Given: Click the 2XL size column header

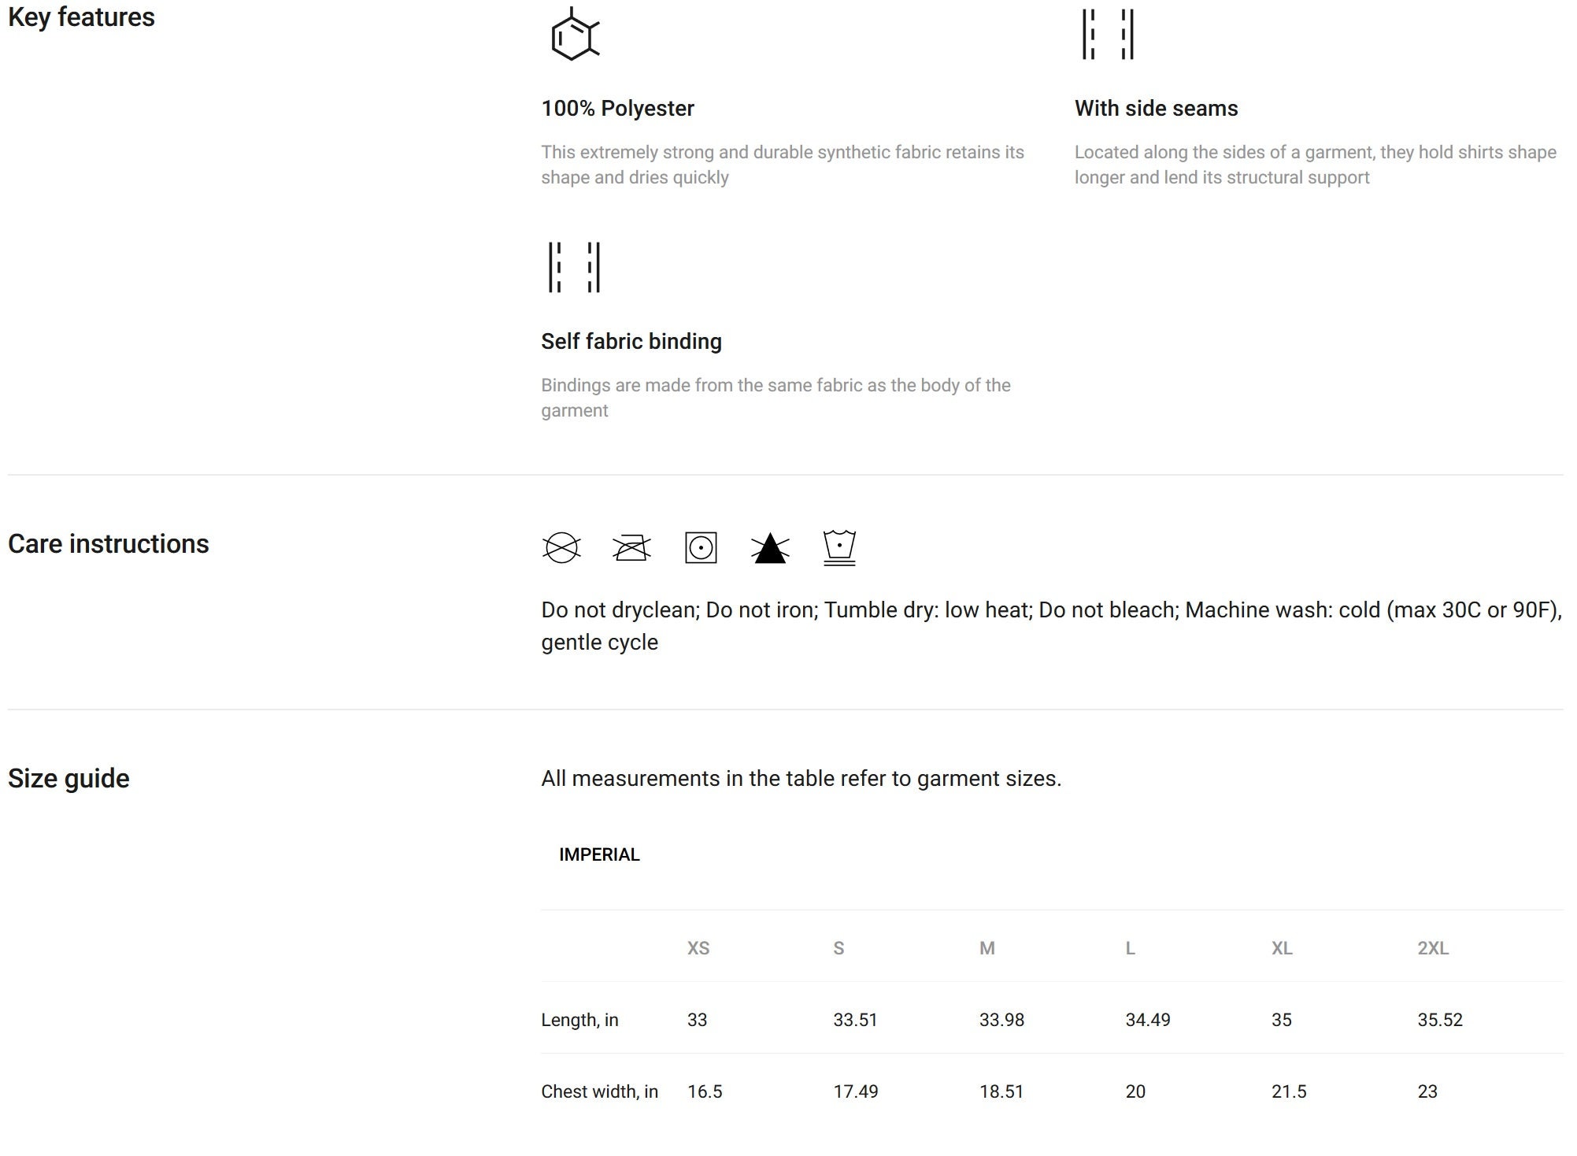Looking at the screenshot, I should (x=1433, y=948).
